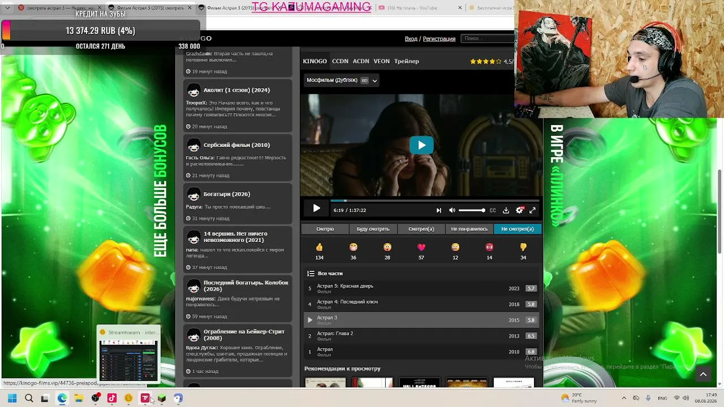Open the Трейлер tab
This screenshot has height=407, width=724.
407,61
